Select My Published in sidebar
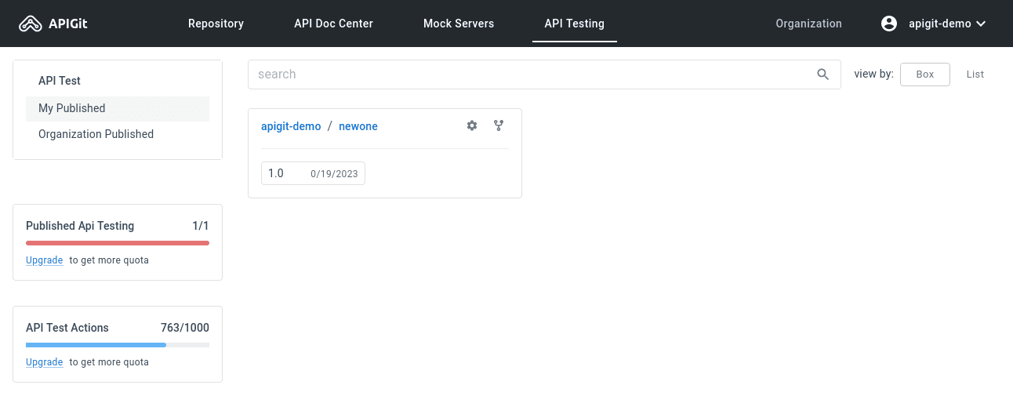 [118, 108]
